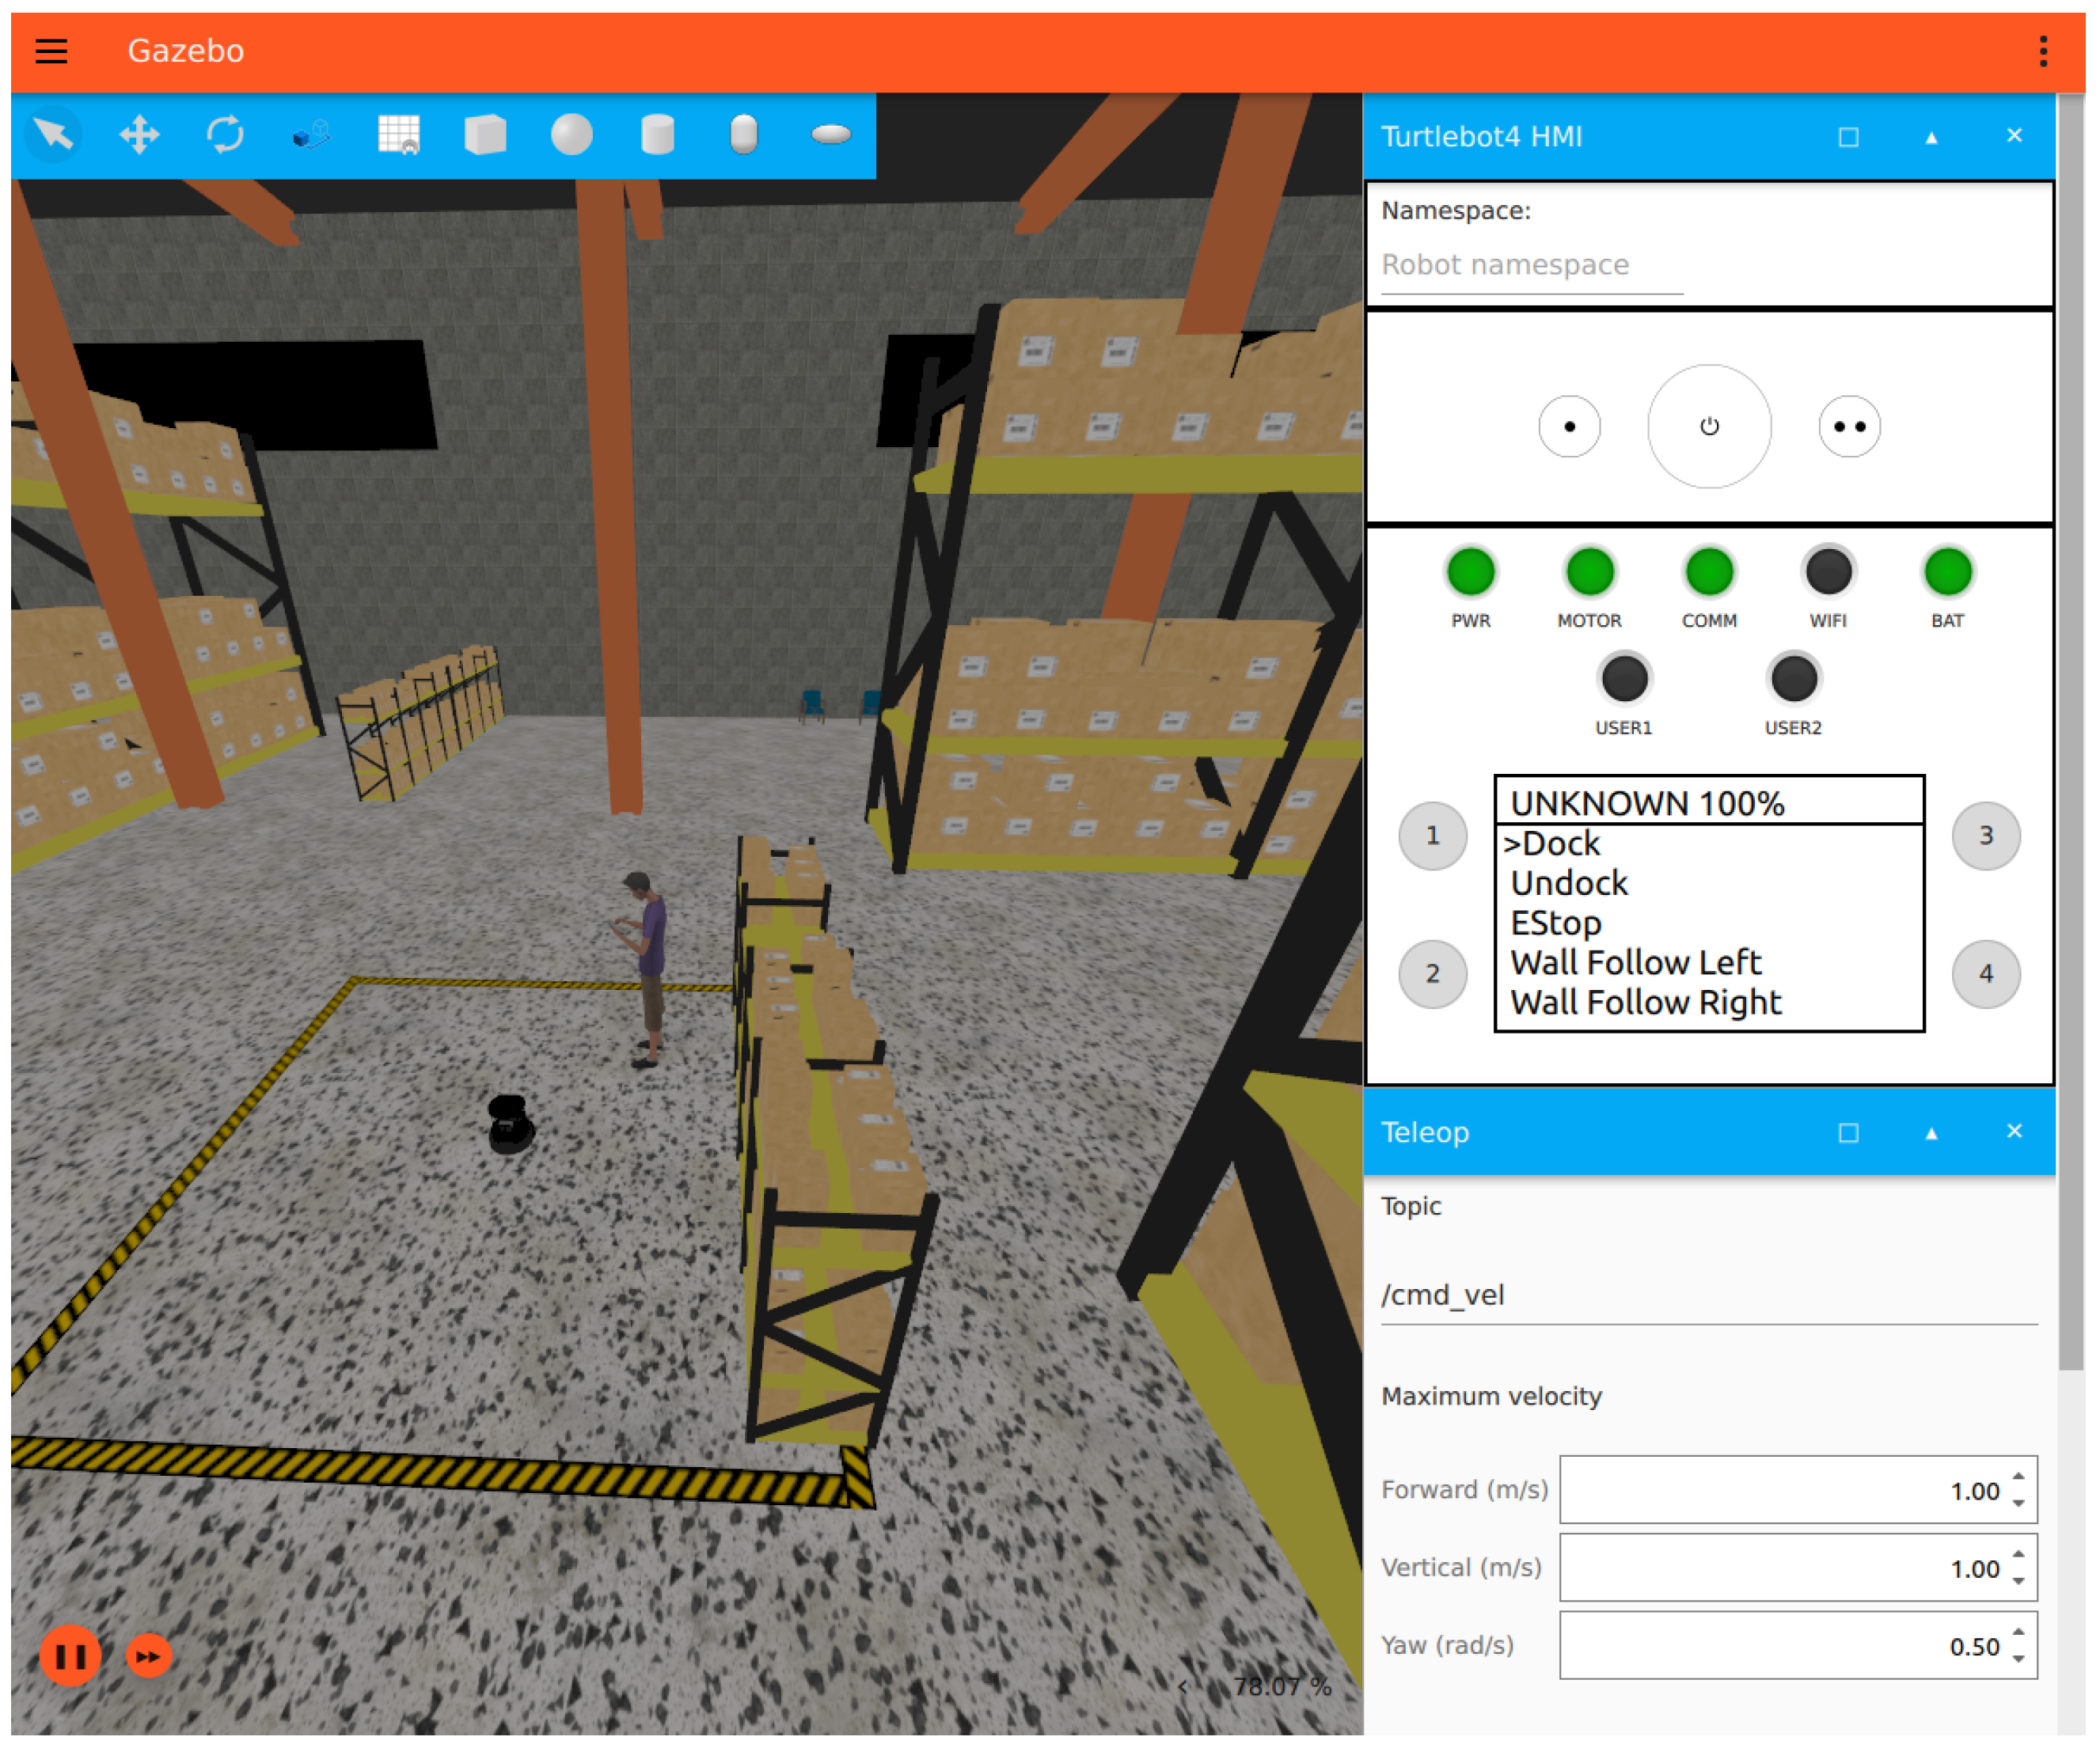Select the arrow selection tool
The image size is (2100, 1748).
[x=53, y=134]
